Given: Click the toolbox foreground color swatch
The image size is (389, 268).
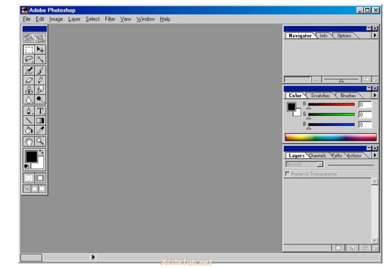Looking at the screenshot, I should click(31, 156).
